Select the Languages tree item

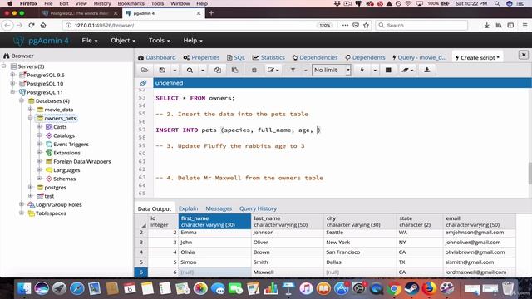point(66,170)
